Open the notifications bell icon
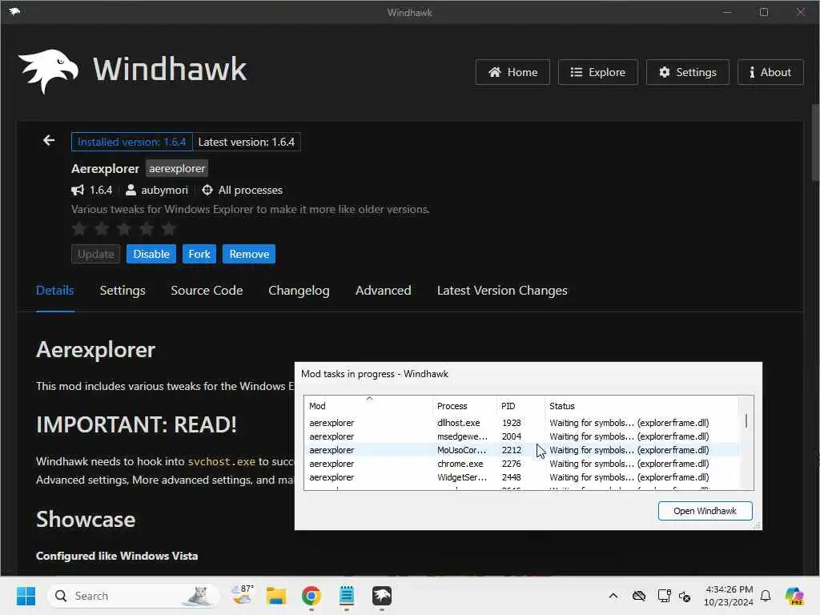This screenshot has width=820, height=615. tap(766, 596)
